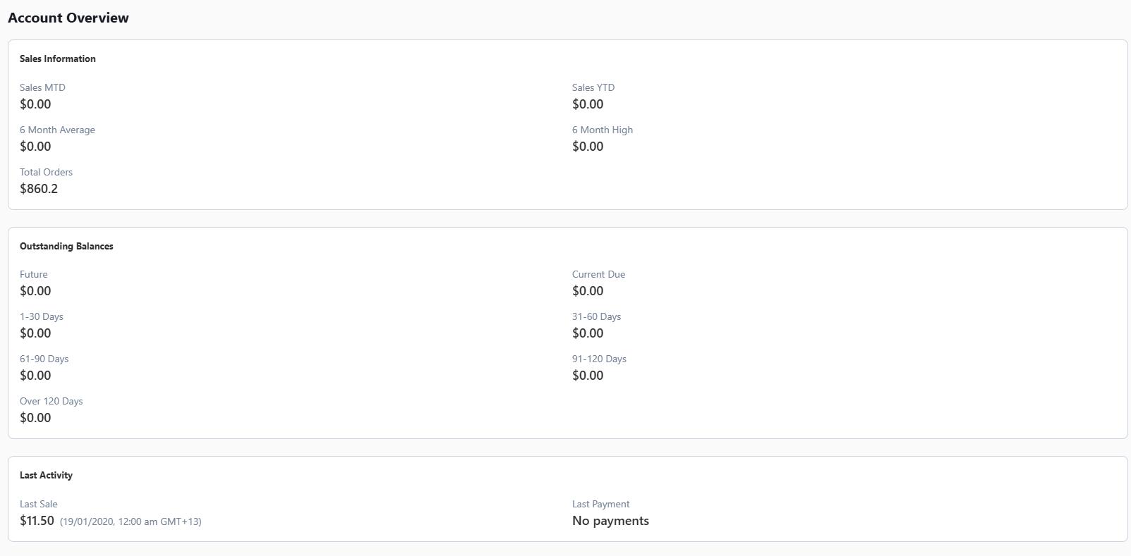Click the No payments text

point(610,521)
